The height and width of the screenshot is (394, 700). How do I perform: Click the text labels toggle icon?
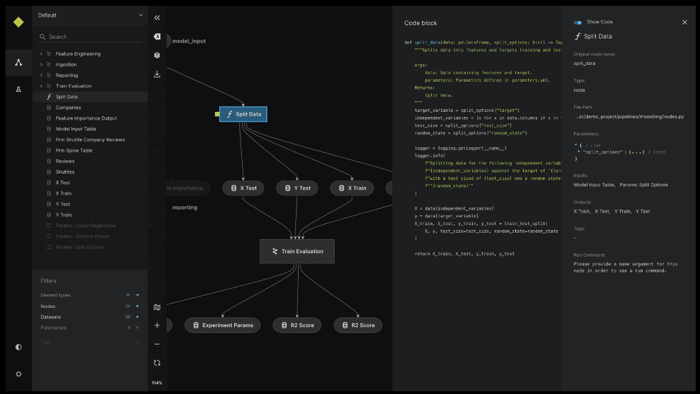[x=157, y=37]
